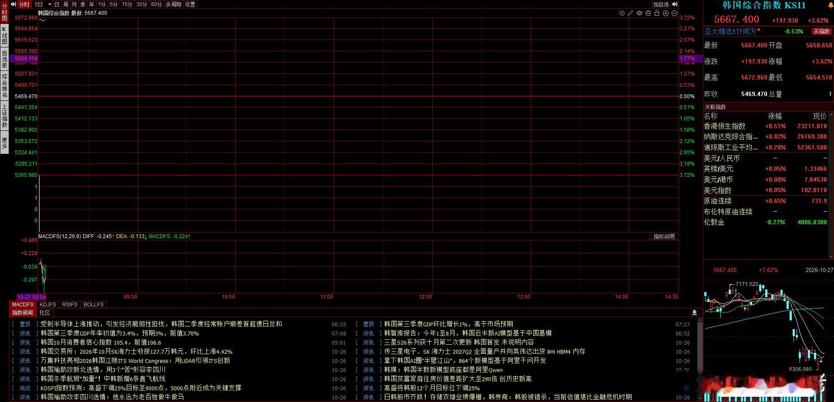Screen dimensions: 834x402
Task: Open 多周期 multi-period view
Action: point(173,4)
